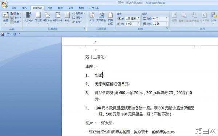Viewport: 218px width, 136px height.
Task: Click the spacing before 0 行 field
Action: point(159,18)
